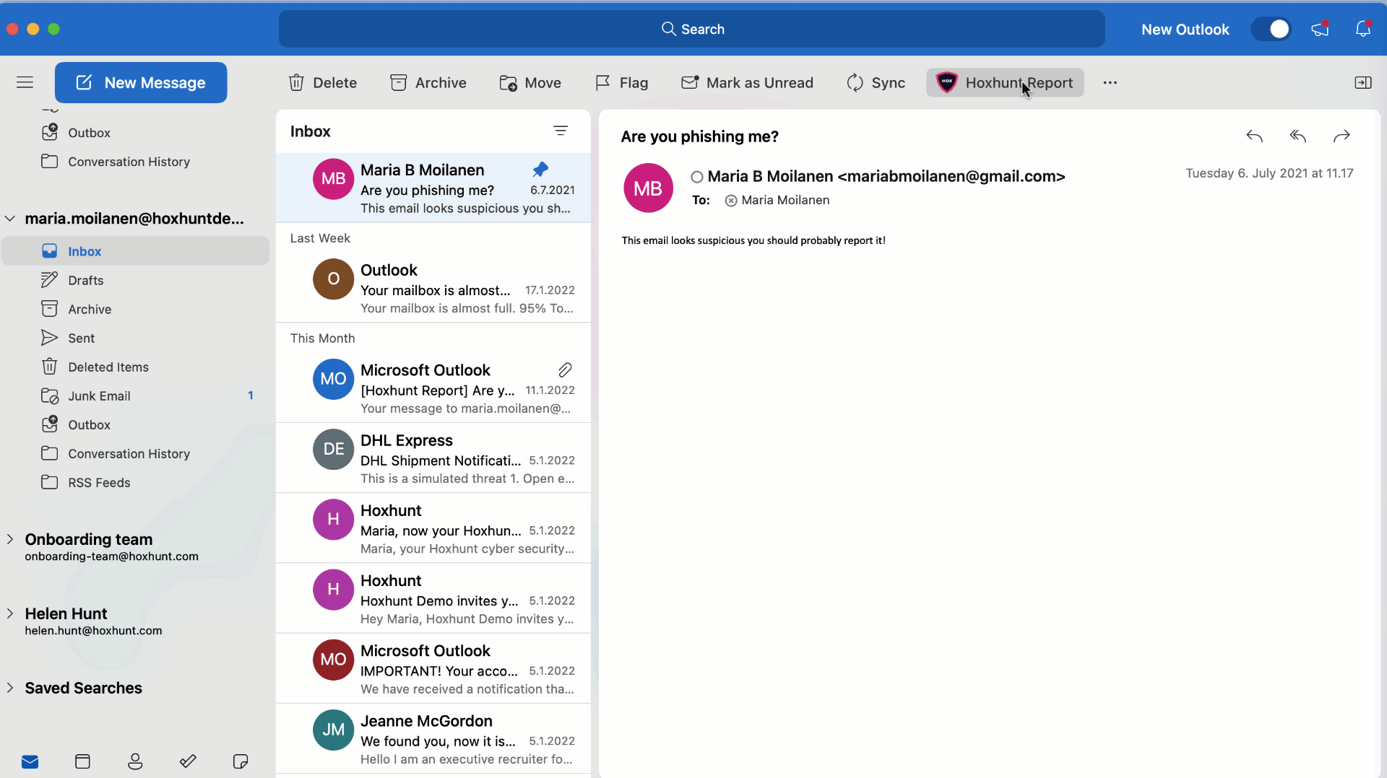Expand Saved Searches
The height and width of the screenshot is (778, 1387).
(10, 688)
